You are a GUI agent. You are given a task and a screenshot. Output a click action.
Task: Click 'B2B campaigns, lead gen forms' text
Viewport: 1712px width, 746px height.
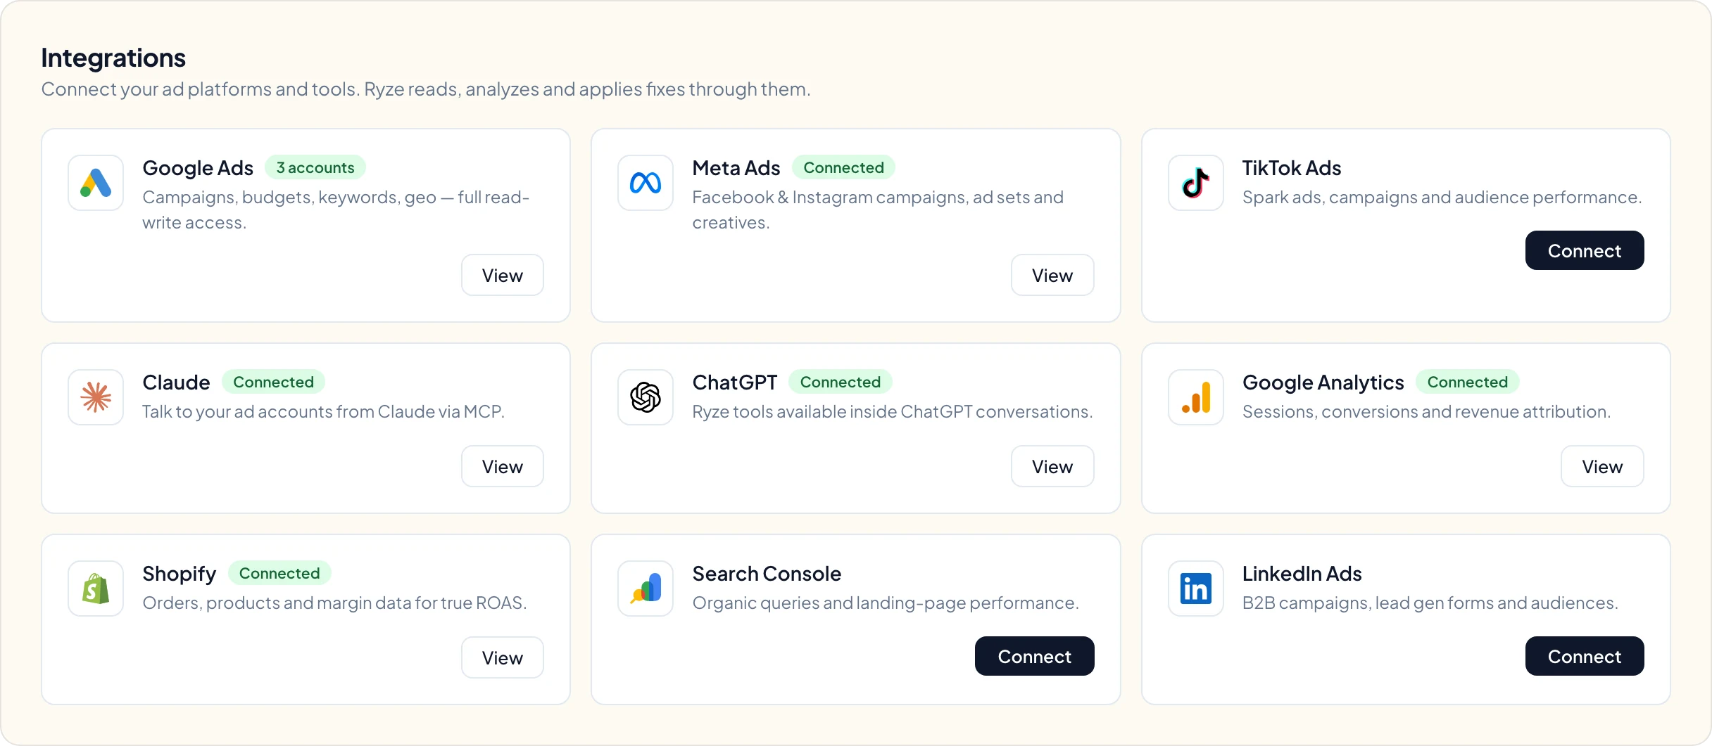[x=1430, y=603]
